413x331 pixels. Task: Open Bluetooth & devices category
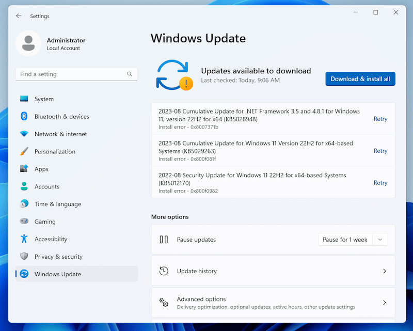(76, 116)
